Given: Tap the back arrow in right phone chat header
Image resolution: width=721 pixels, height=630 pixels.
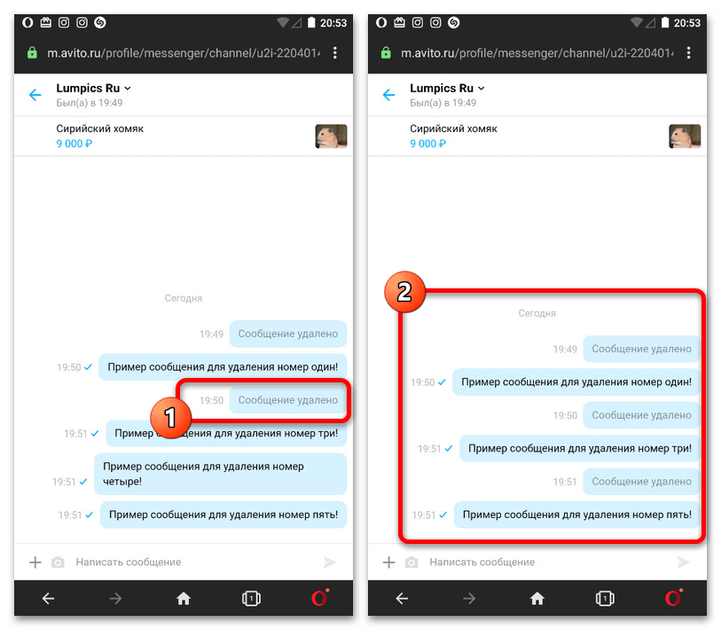Looking at the screenshot, I should [x=389, y=95].
